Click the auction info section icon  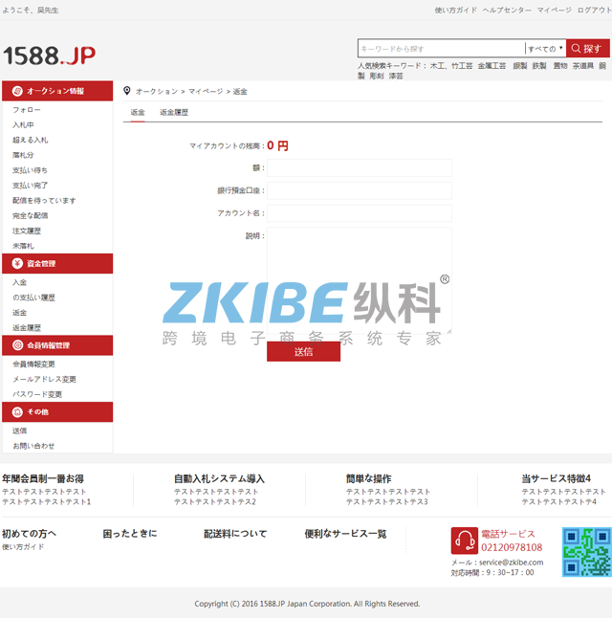click(x=17, y=91)
